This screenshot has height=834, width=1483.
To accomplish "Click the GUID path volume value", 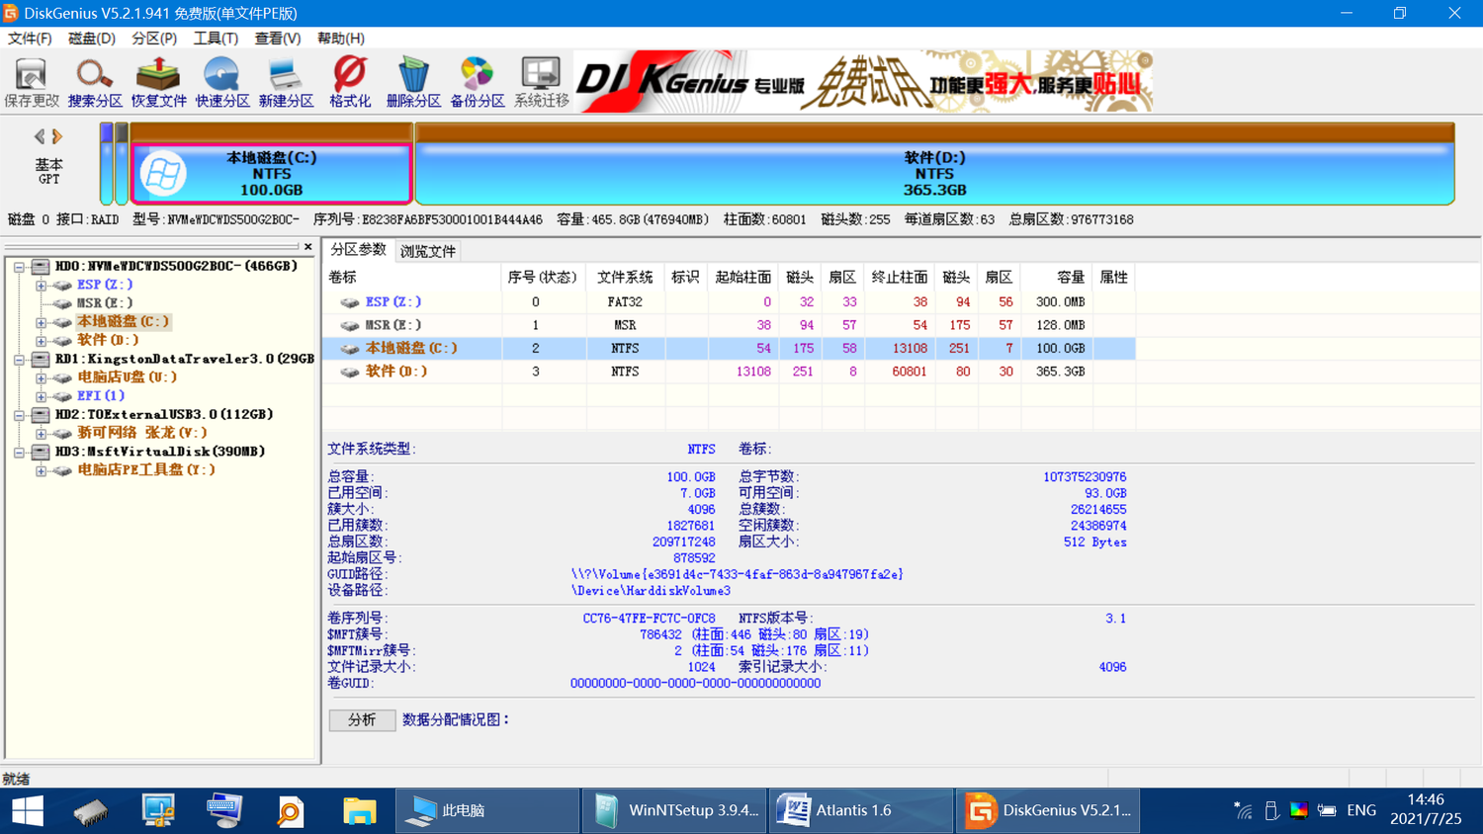I will pos(737,574).
